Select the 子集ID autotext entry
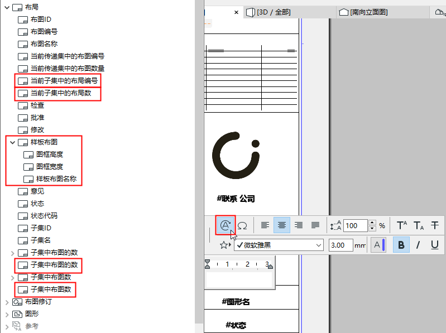 pos(41,228)
